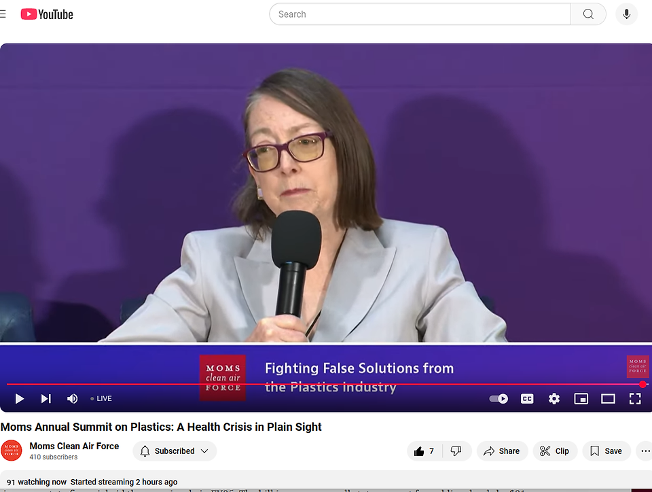Toggle closed captions (CC)

pos(527,398)
